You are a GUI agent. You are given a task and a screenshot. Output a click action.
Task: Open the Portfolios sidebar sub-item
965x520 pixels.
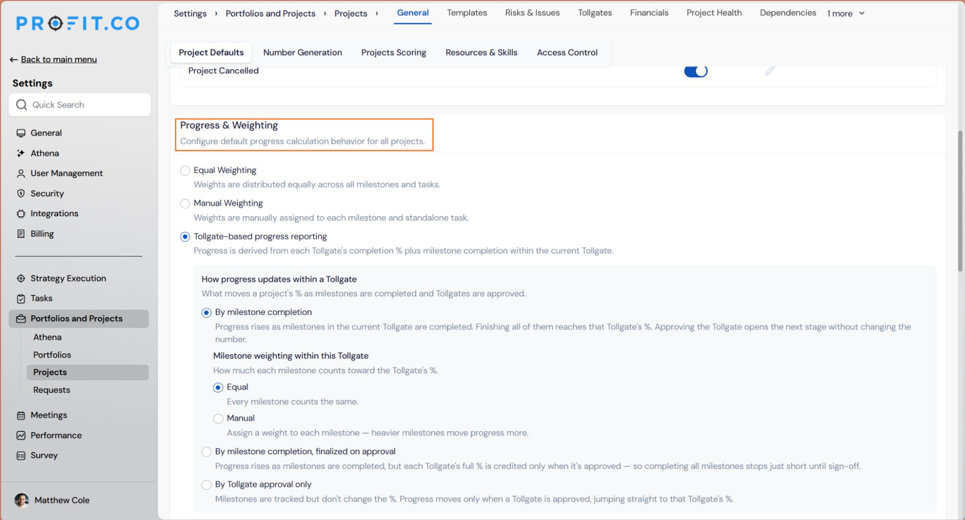pyautogui.click(x=52, y=355)
